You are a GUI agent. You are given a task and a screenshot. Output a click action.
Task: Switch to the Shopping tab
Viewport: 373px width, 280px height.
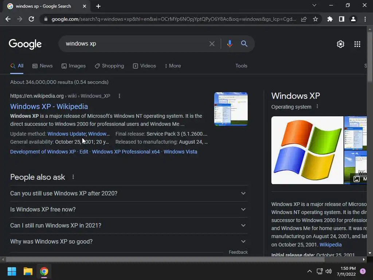(x=109, y=66)
